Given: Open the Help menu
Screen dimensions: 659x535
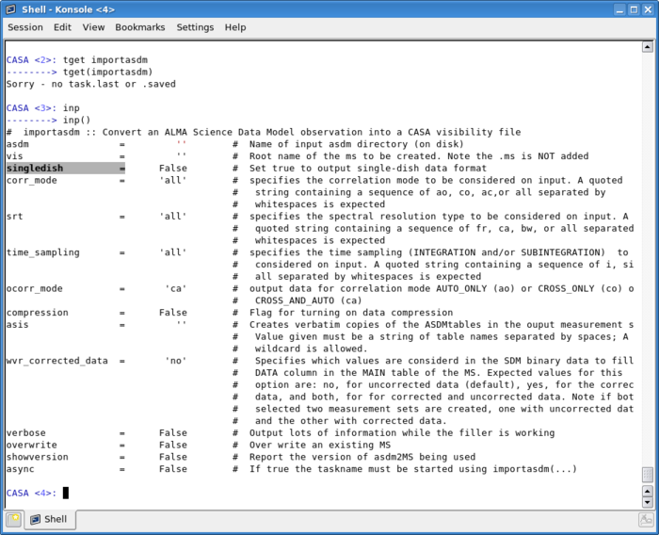Looking at the screenshot, I should click(x=235, y=27).
